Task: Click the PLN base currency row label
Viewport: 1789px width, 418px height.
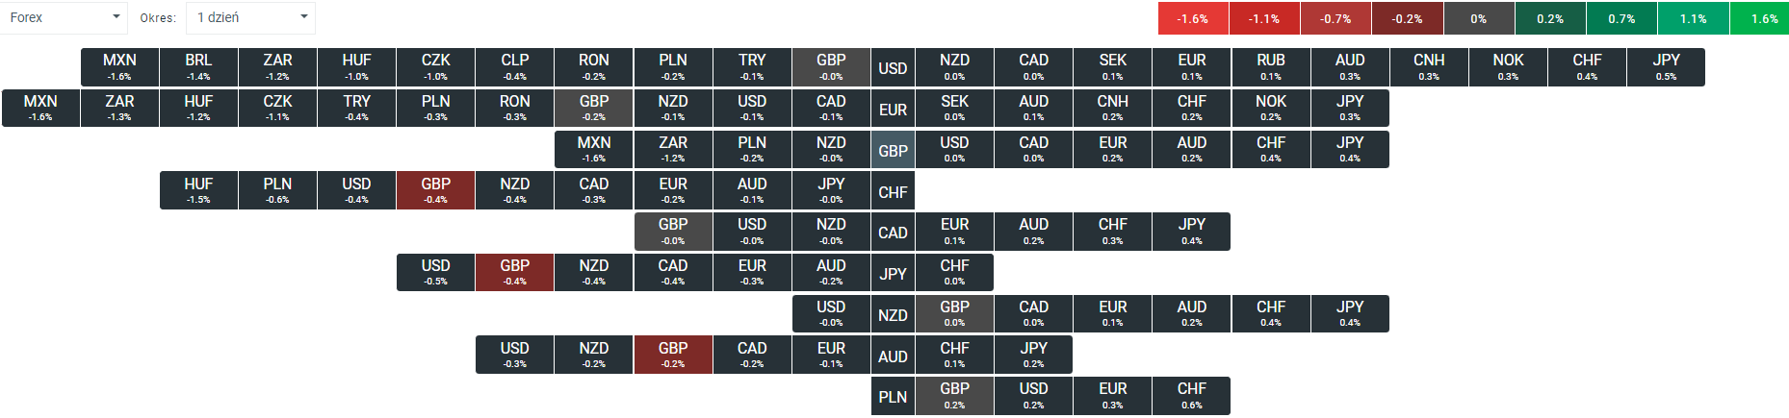Action: [893, 397]
